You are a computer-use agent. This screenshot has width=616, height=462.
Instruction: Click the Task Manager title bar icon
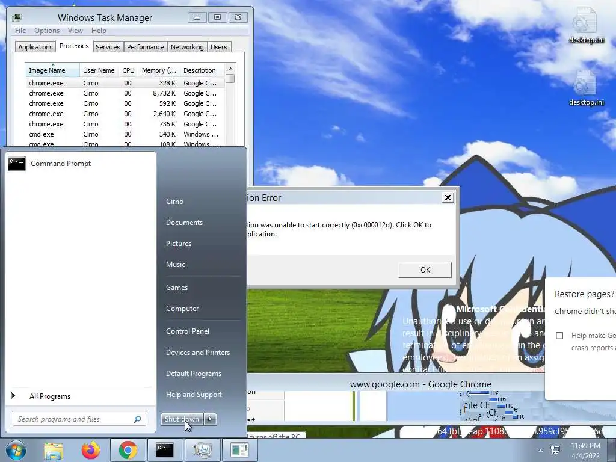click(x=17, y=17)
